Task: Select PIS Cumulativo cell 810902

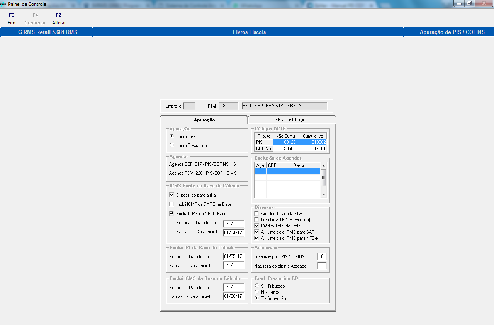Action: [x=313, y=142]
